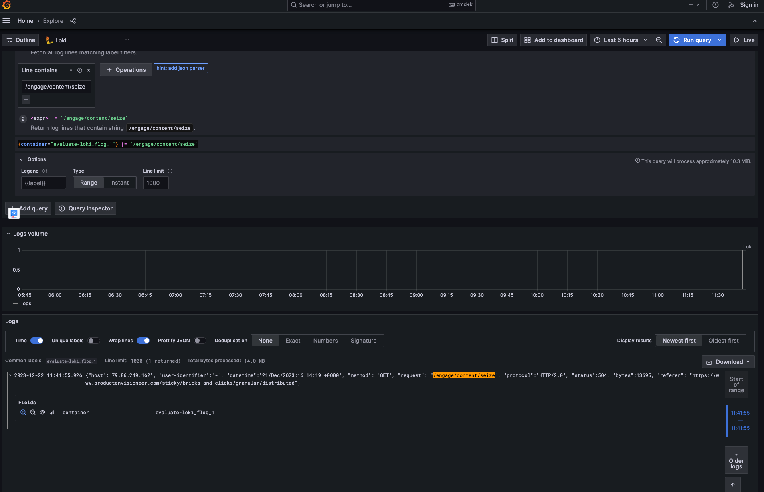Go to Home breadcrumb
This screenshot has height=492, width=764.
[26, 21]
